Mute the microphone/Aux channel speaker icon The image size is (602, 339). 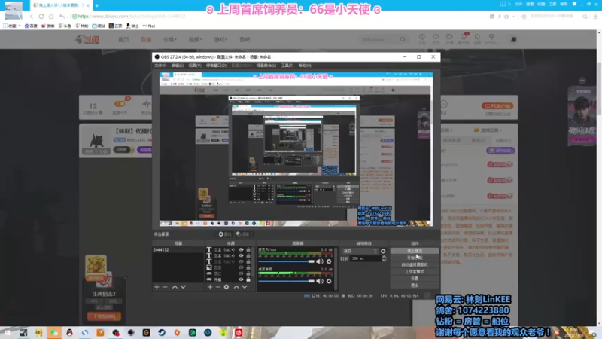319,261
